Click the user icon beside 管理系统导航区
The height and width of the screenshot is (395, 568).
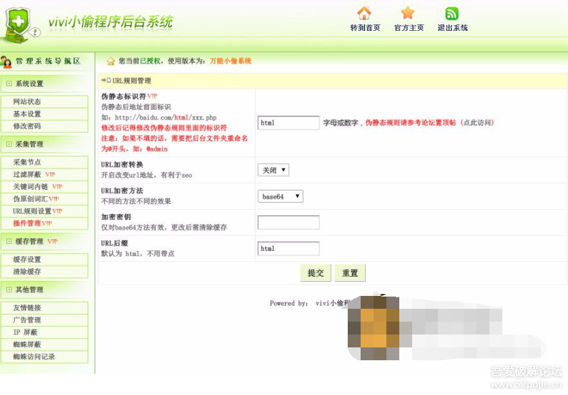[6, 62]
